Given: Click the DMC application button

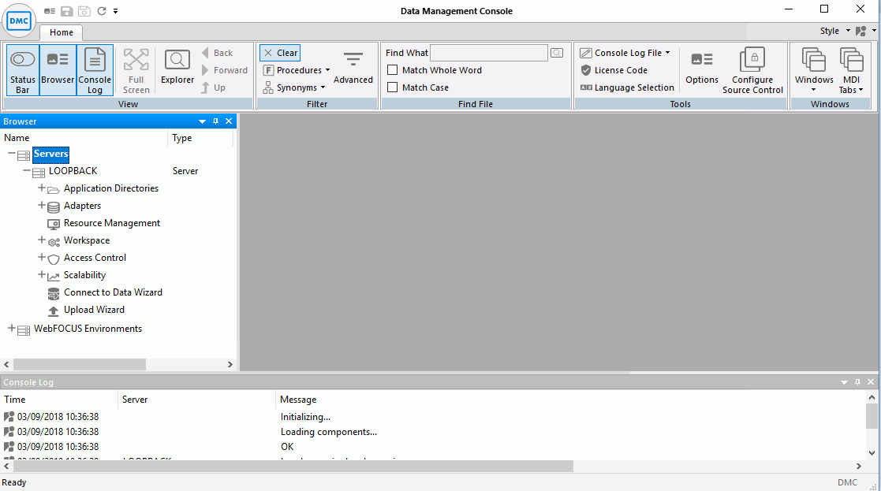Looking at the screenshot, I should point(19,20).
